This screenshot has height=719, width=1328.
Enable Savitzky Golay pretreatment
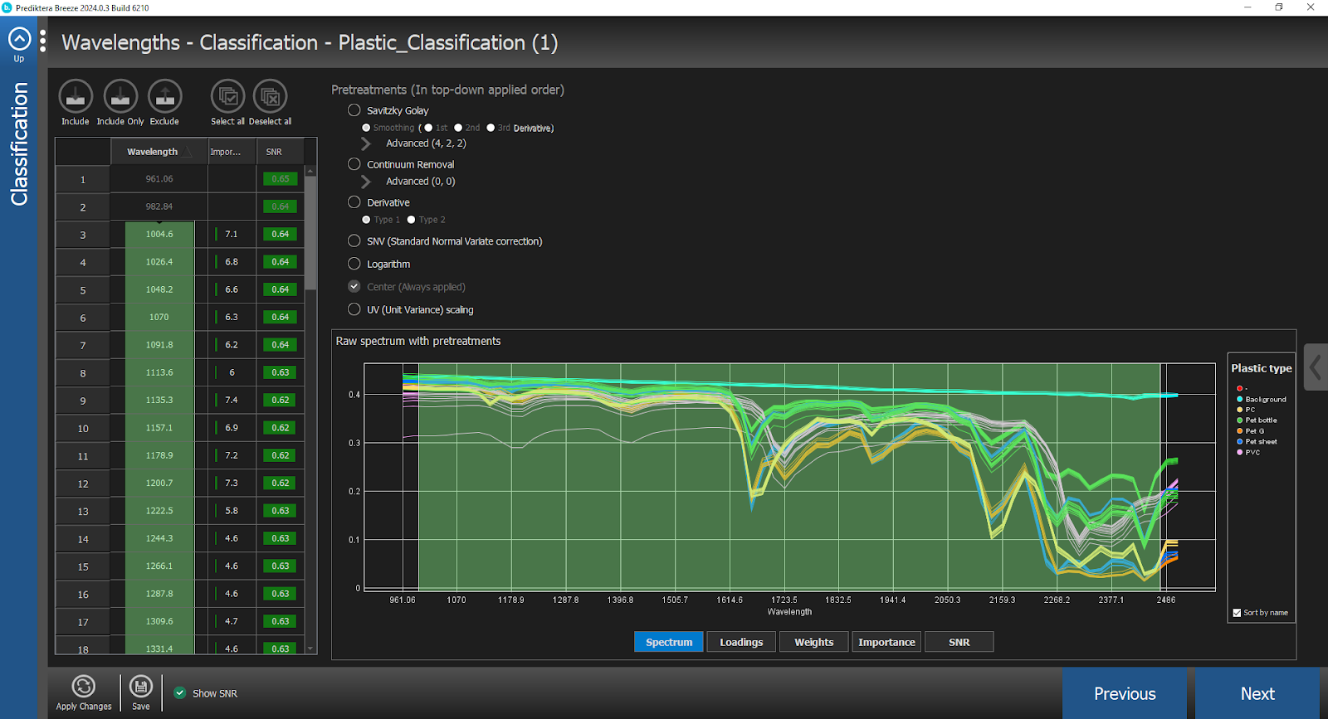pos(354,110)
